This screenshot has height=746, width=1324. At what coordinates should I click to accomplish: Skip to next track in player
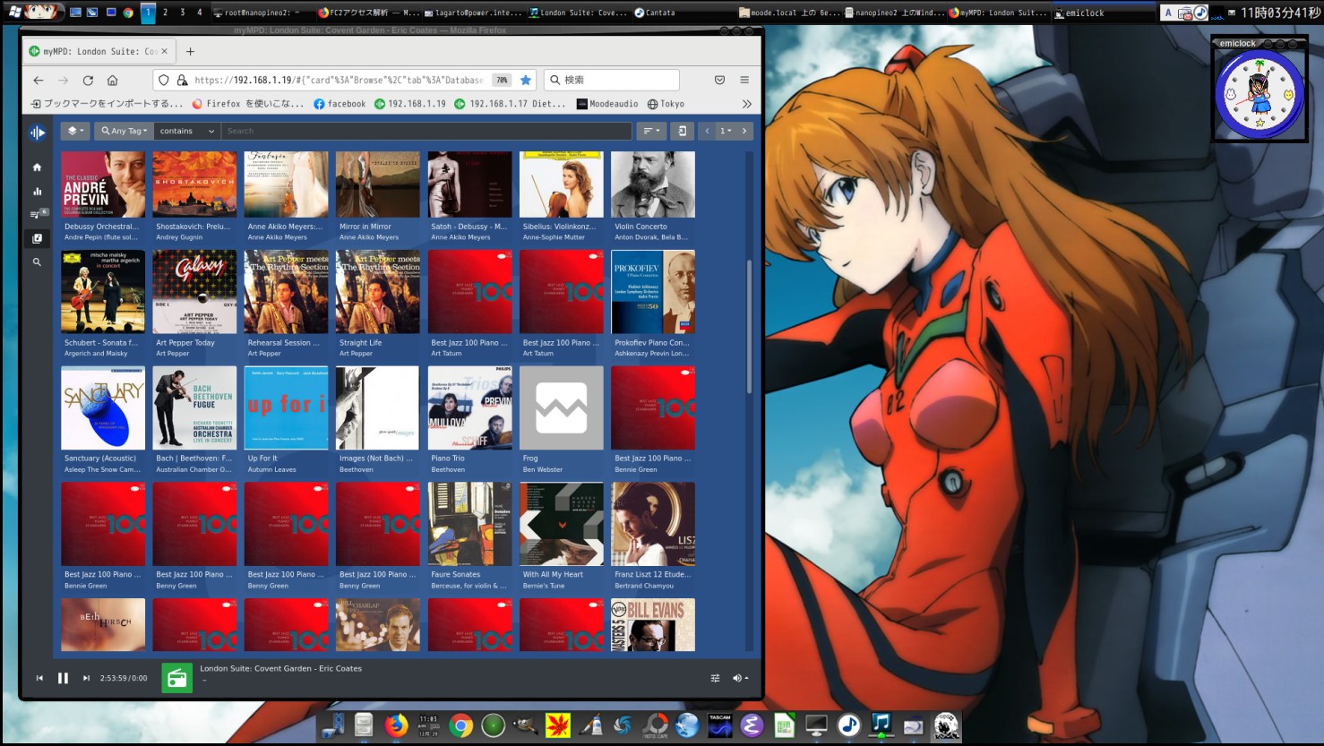pyautogui.click(x=86, y=678)
